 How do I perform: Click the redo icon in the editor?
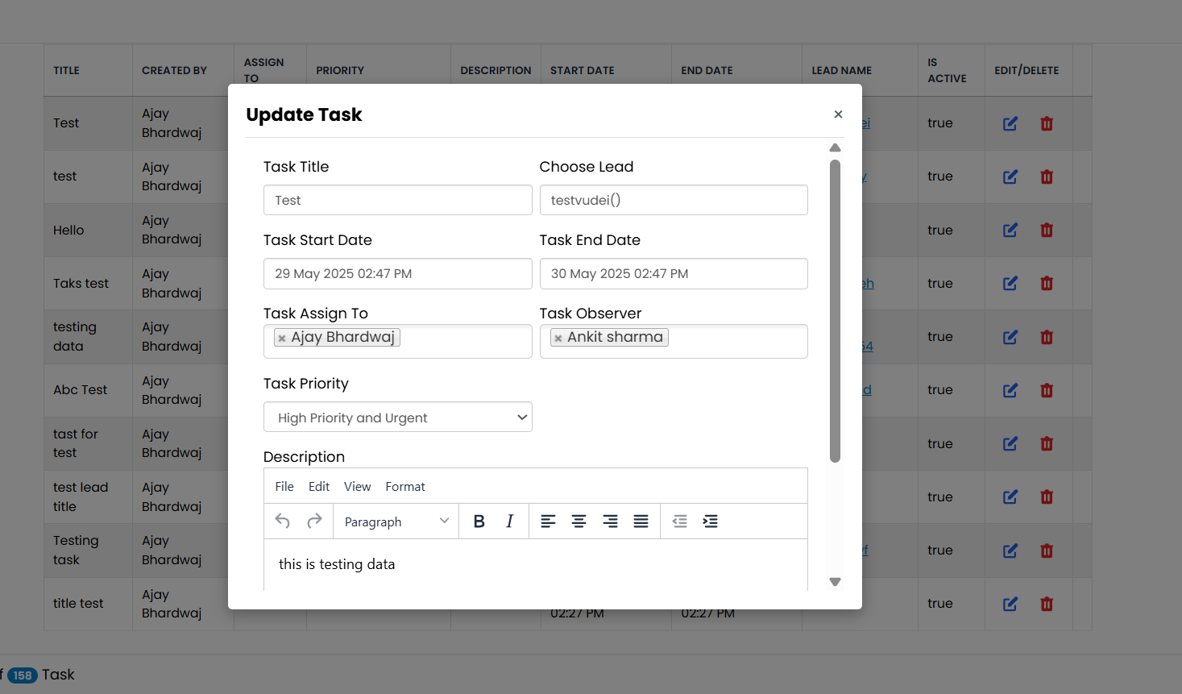pos(313,521)
